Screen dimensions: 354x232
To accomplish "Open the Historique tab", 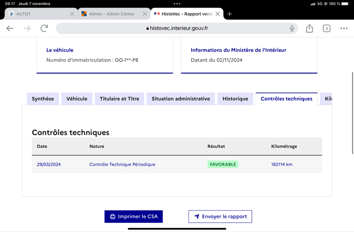I will (x=235, y=99).
